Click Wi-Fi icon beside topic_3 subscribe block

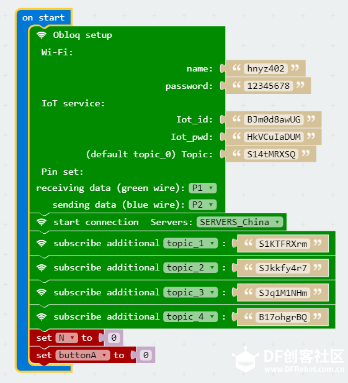click(42, 292)
